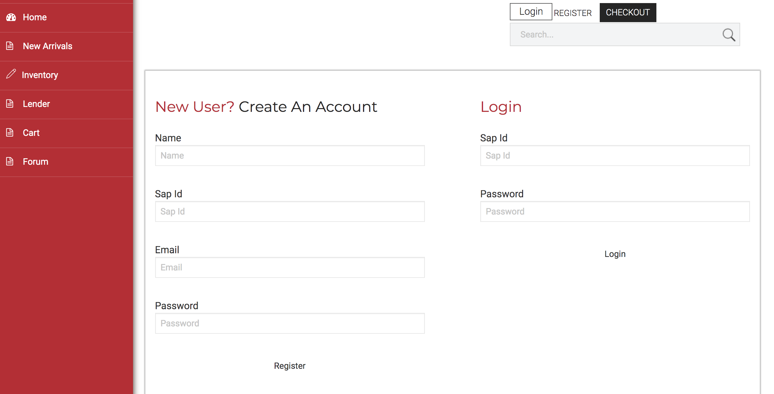Screen dimensions: 774x394
Task: Click the Password field in registration form
Action: (x=290, y=323)
